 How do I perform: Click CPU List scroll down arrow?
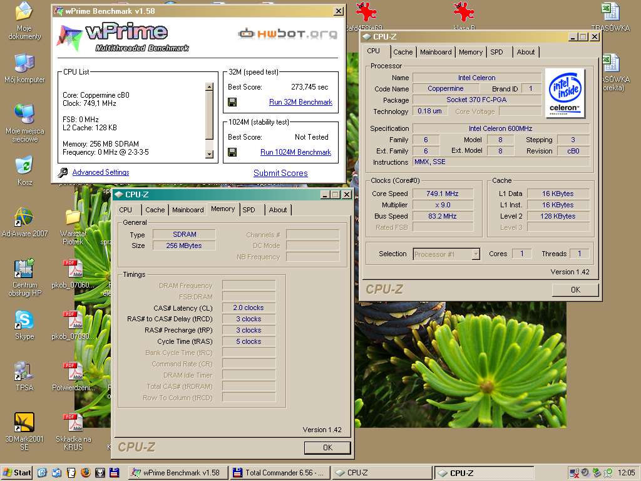pos(209,154)
